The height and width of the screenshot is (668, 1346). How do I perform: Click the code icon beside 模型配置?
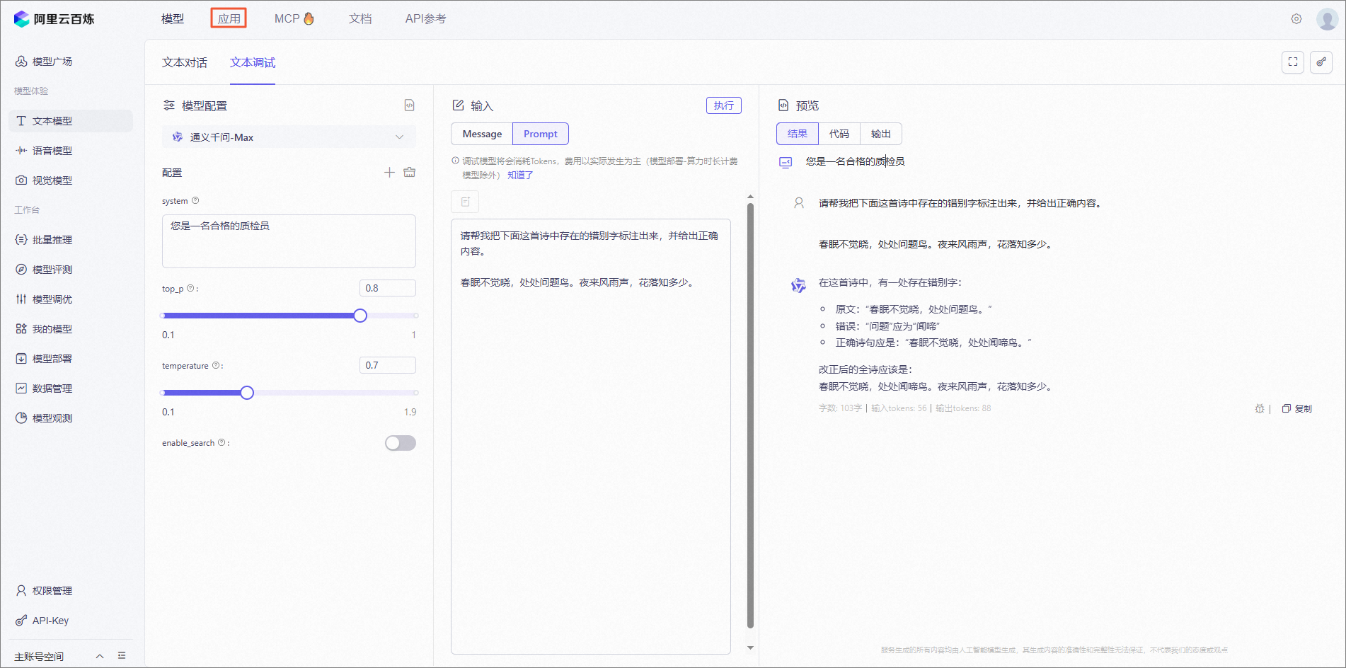(409, 105)
